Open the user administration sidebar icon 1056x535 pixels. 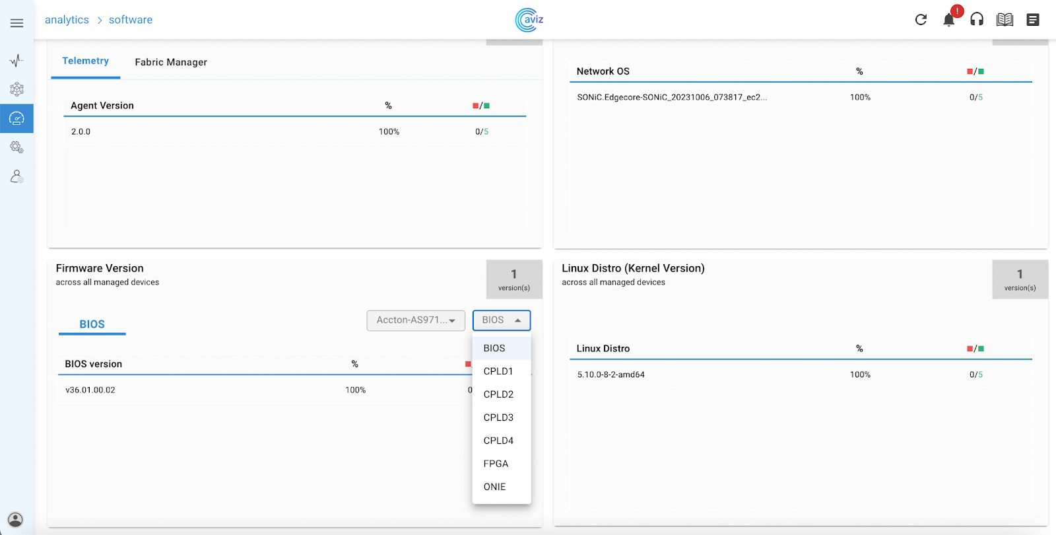click(x=16, y=176)
